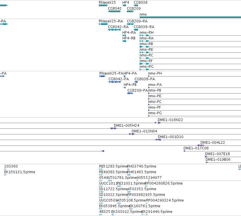Select the CG8038-PA protein label

coord(145,79)
